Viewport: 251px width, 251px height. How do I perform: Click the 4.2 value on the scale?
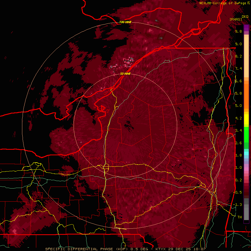coord(238,118)
